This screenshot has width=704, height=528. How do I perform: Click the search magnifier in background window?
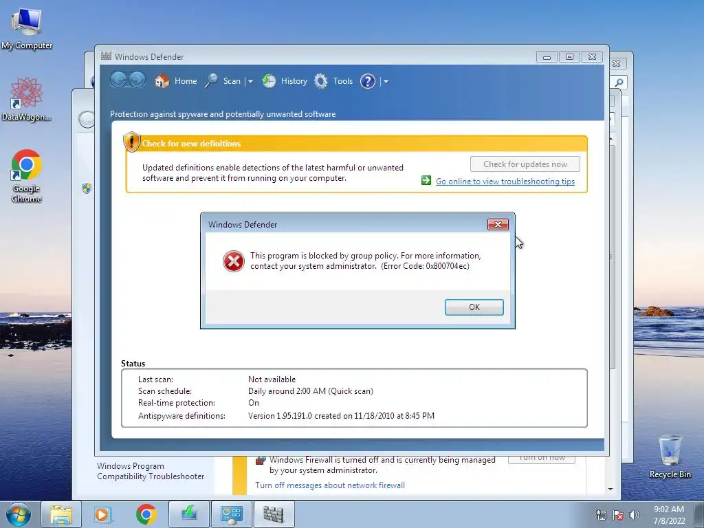(x=619, y=82)
